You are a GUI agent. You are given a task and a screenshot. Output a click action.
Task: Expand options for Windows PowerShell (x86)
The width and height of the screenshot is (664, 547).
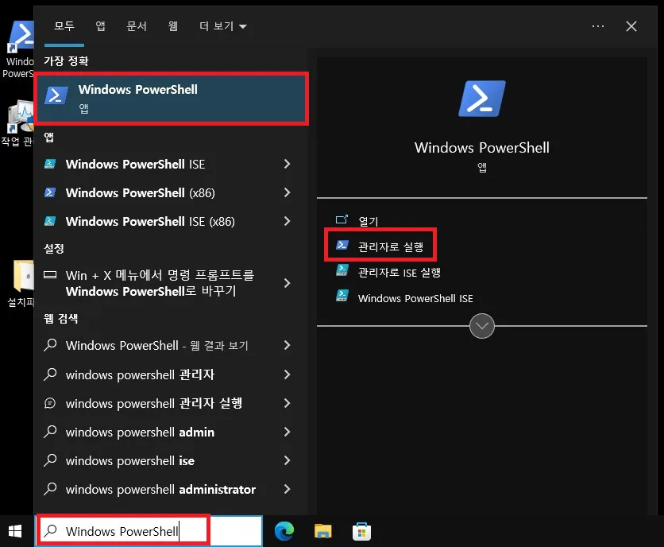287,192
